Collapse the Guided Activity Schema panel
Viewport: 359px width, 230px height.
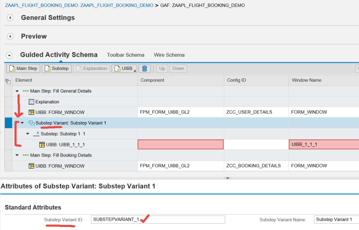tap(9, 55)
